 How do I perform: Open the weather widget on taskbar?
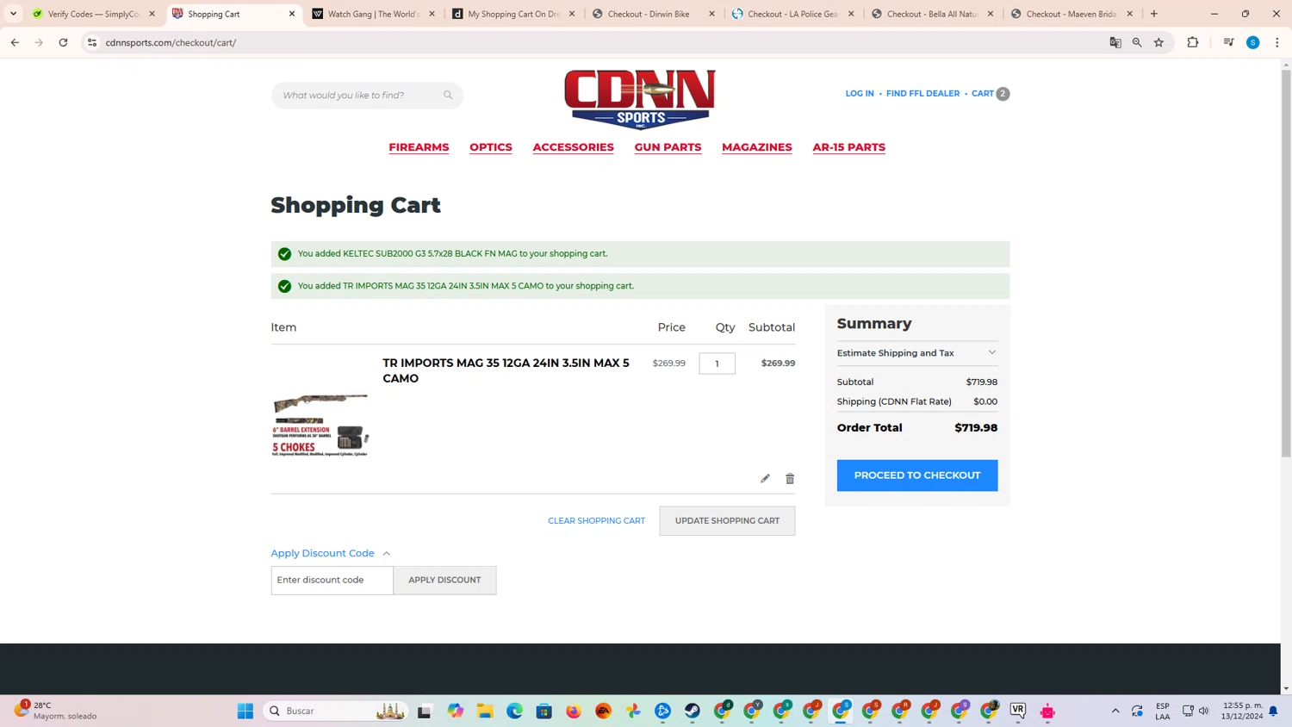(56, 711)
